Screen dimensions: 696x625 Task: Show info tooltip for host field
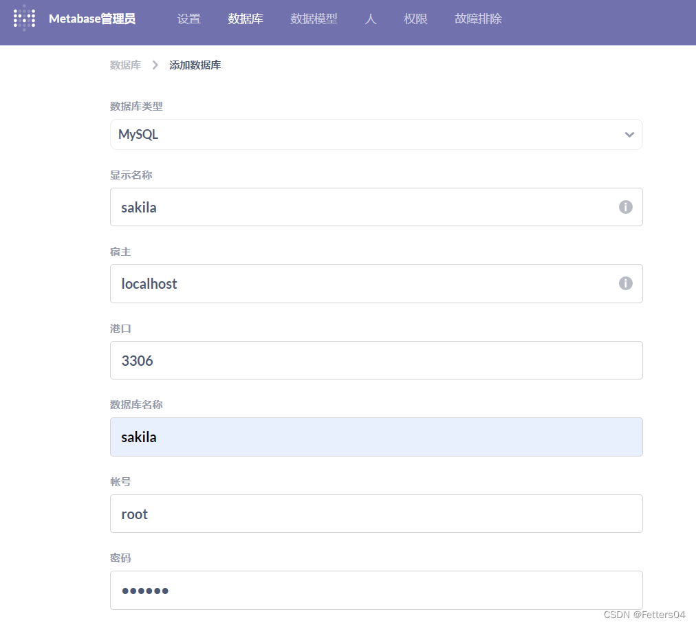pos(625,283)
